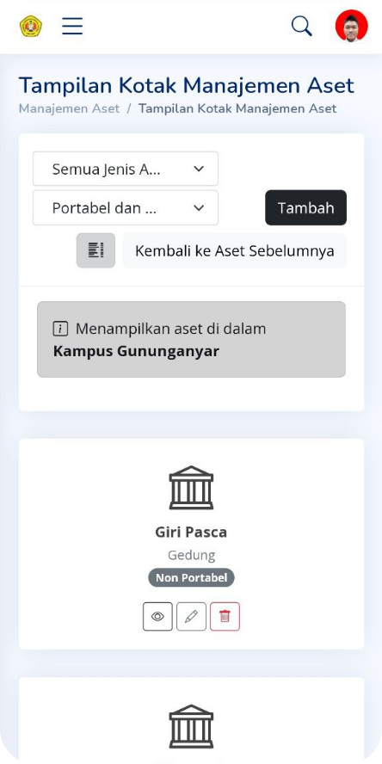Open the search magnifier icon
The height and width of the screenshot is (764, 382).
302,26
